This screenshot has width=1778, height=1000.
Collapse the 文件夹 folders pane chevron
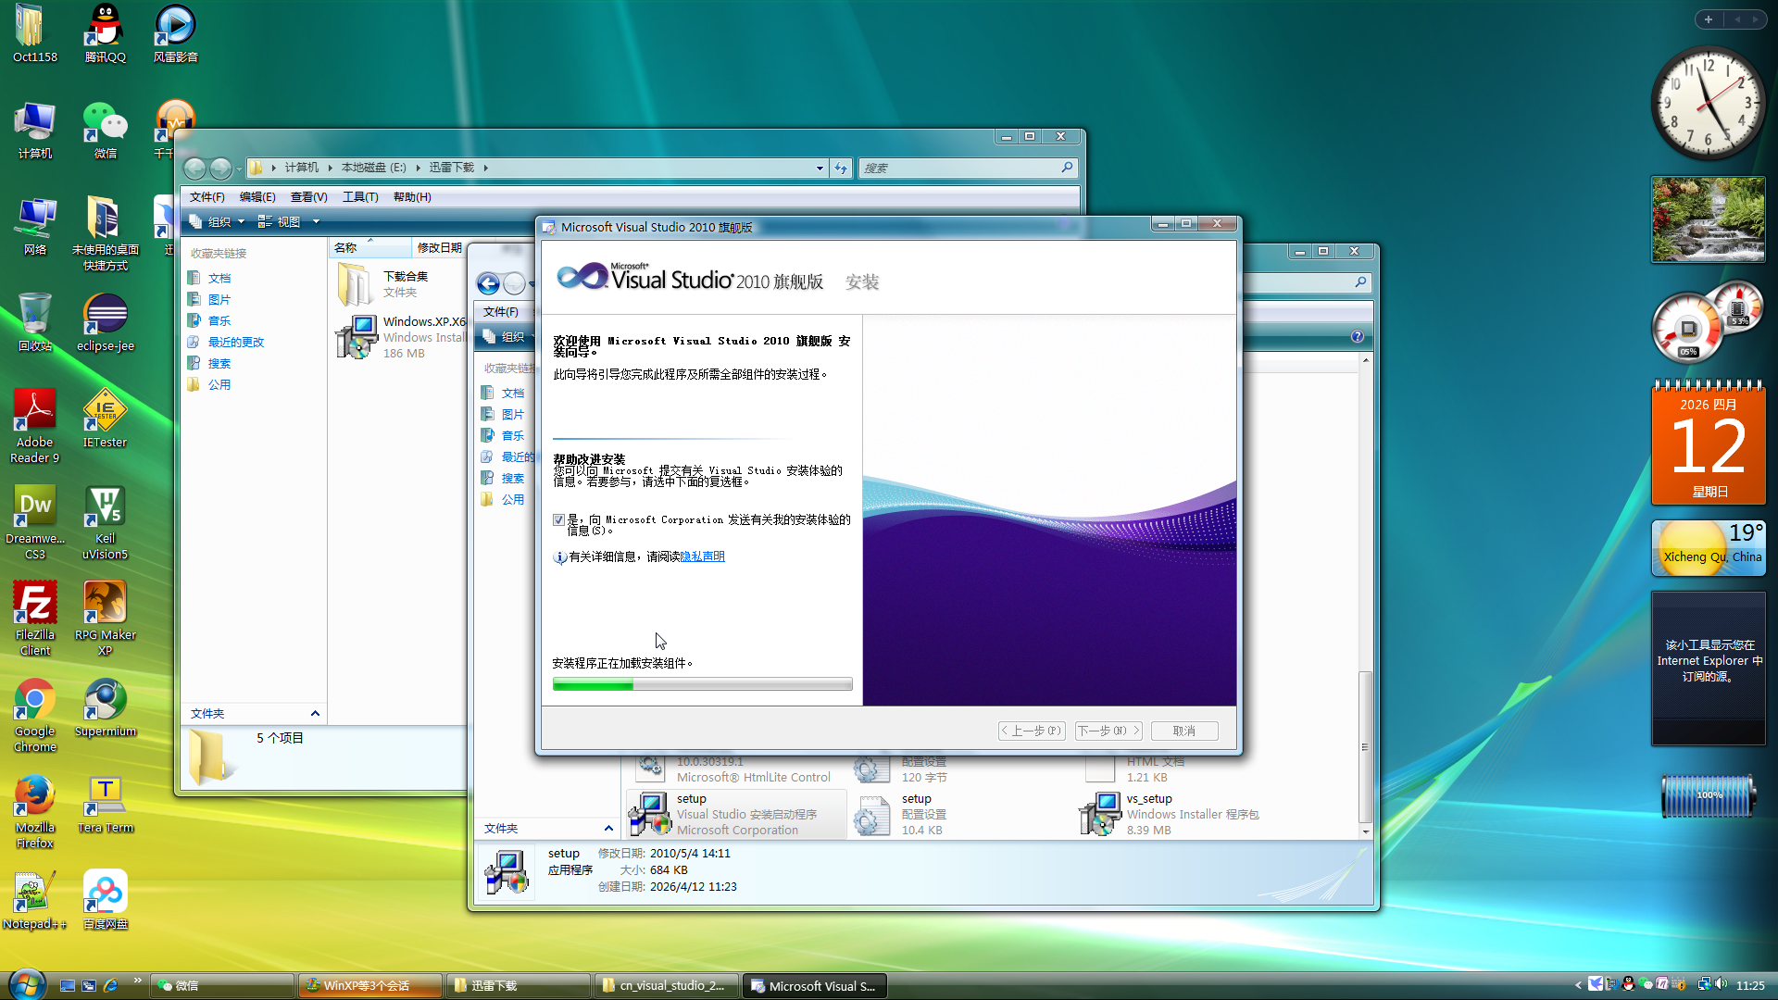(315, 713)
